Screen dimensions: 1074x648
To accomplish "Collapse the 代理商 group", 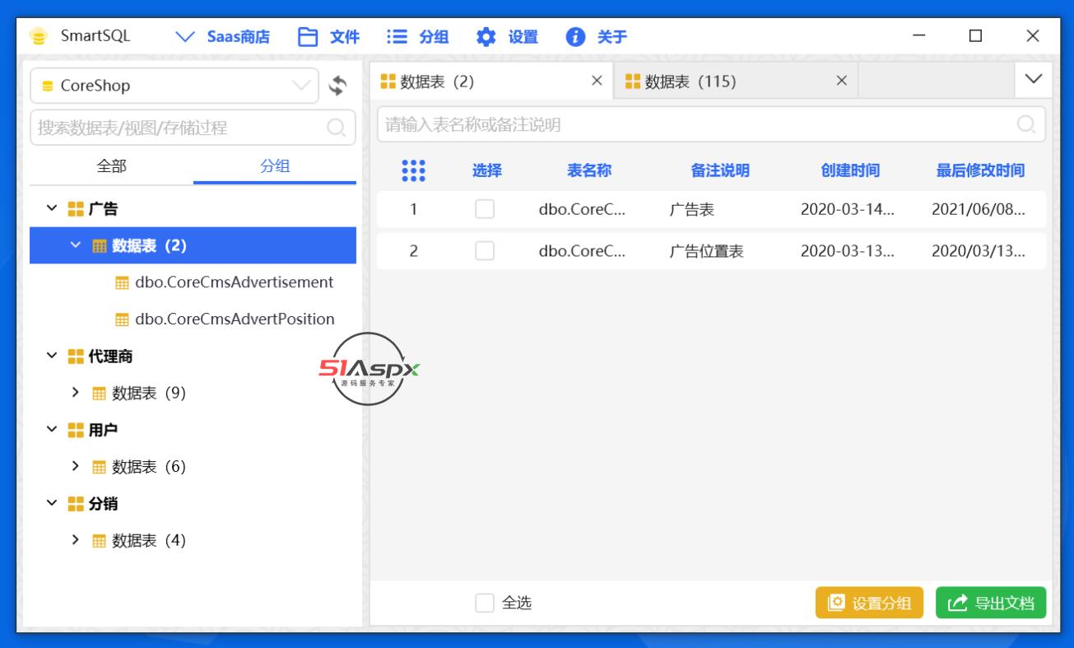I will point(53,357).
